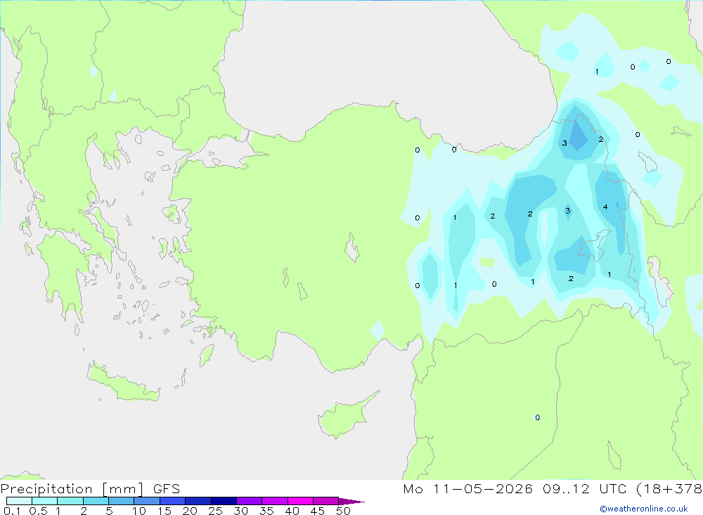Select the 5–10 mm legend swatch
This screenshot has height=515, width=703.
pos(122,501)
